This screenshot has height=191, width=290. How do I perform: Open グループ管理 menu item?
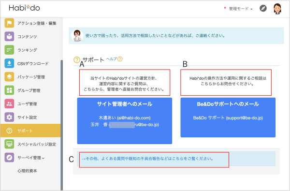coord(29,90)
